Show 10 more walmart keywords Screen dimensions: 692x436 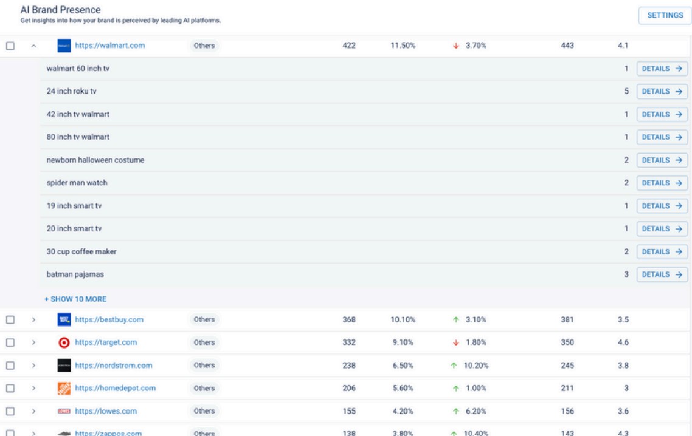pos(75,299)
